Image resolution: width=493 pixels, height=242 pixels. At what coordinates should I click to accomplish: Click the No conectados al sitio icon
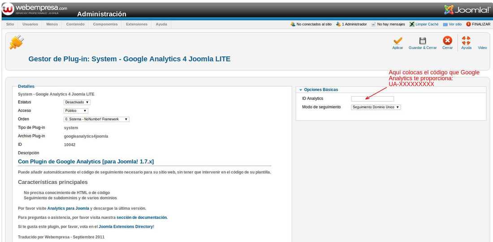click(x=293, y=24)
